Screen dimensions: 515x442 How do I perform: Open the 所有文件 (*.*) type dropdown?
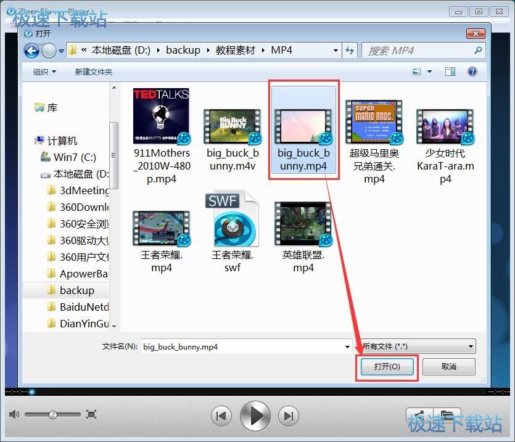[x=418, y=346]
